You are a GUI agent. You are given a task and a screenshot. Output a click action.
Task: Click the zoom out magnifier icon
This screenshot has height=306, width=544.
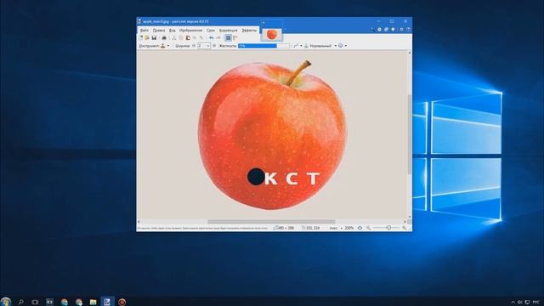[x=368, y=228]
